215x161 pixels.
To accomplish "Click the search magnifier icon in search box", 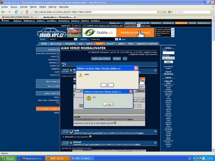I will (x=212, y=12).
